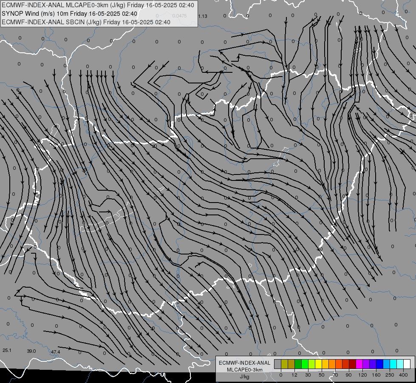Click the magenta swatch in the color scale
Image resolution: width=416 pixels, height=383 pixels.
(359, 364)
